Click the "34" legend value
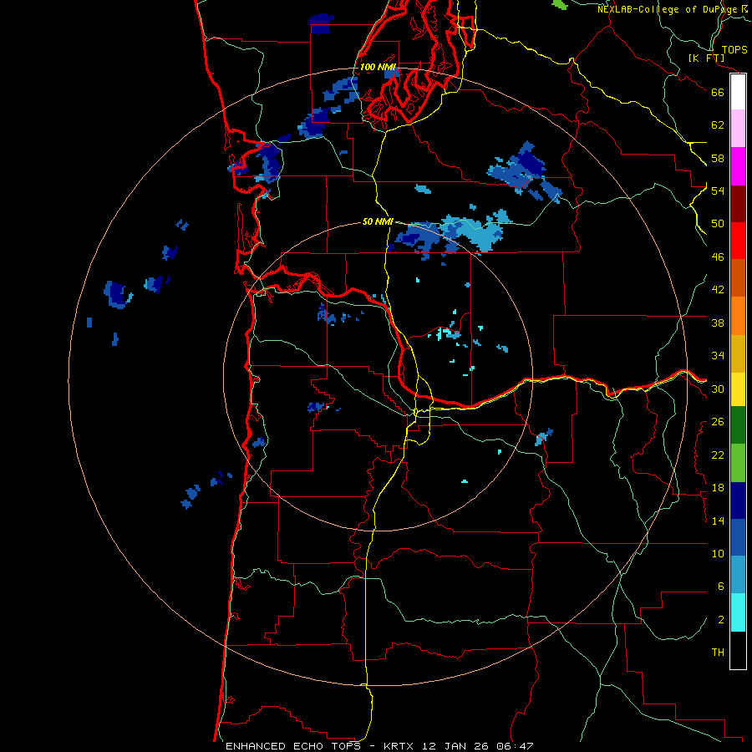The image size is (752, 752). pos(718,356)
